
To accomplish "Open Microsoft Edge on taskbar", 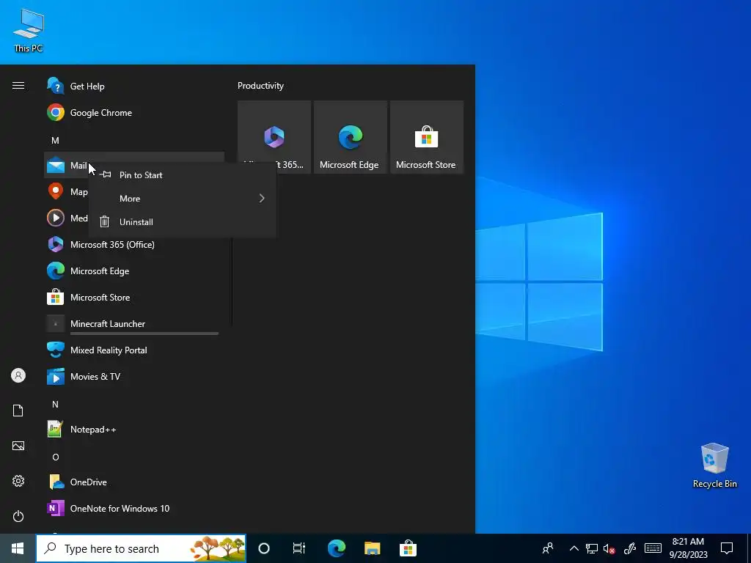I will 337,548.
